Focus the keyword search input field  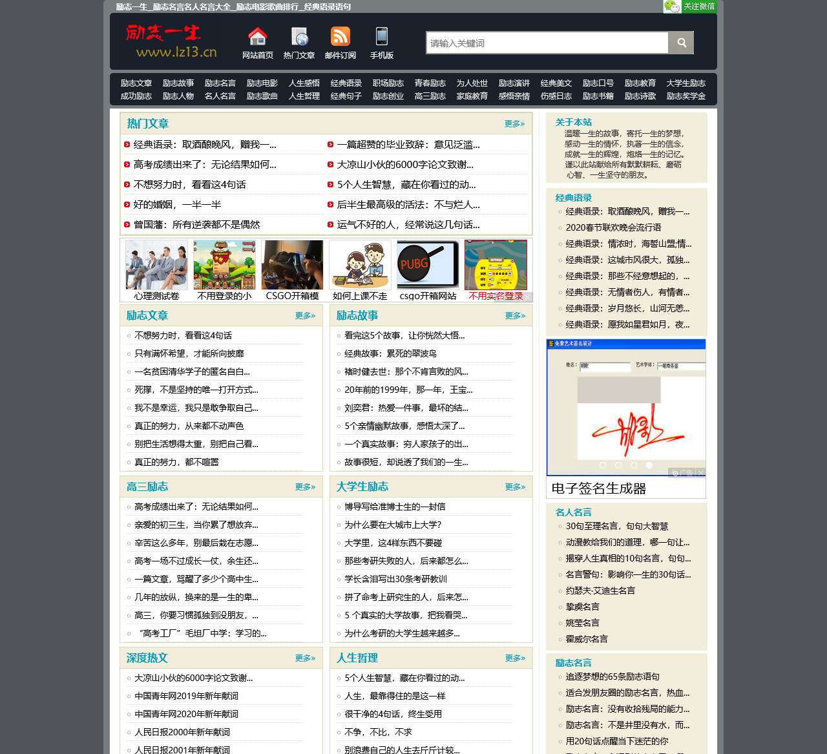tap(547, 43)
